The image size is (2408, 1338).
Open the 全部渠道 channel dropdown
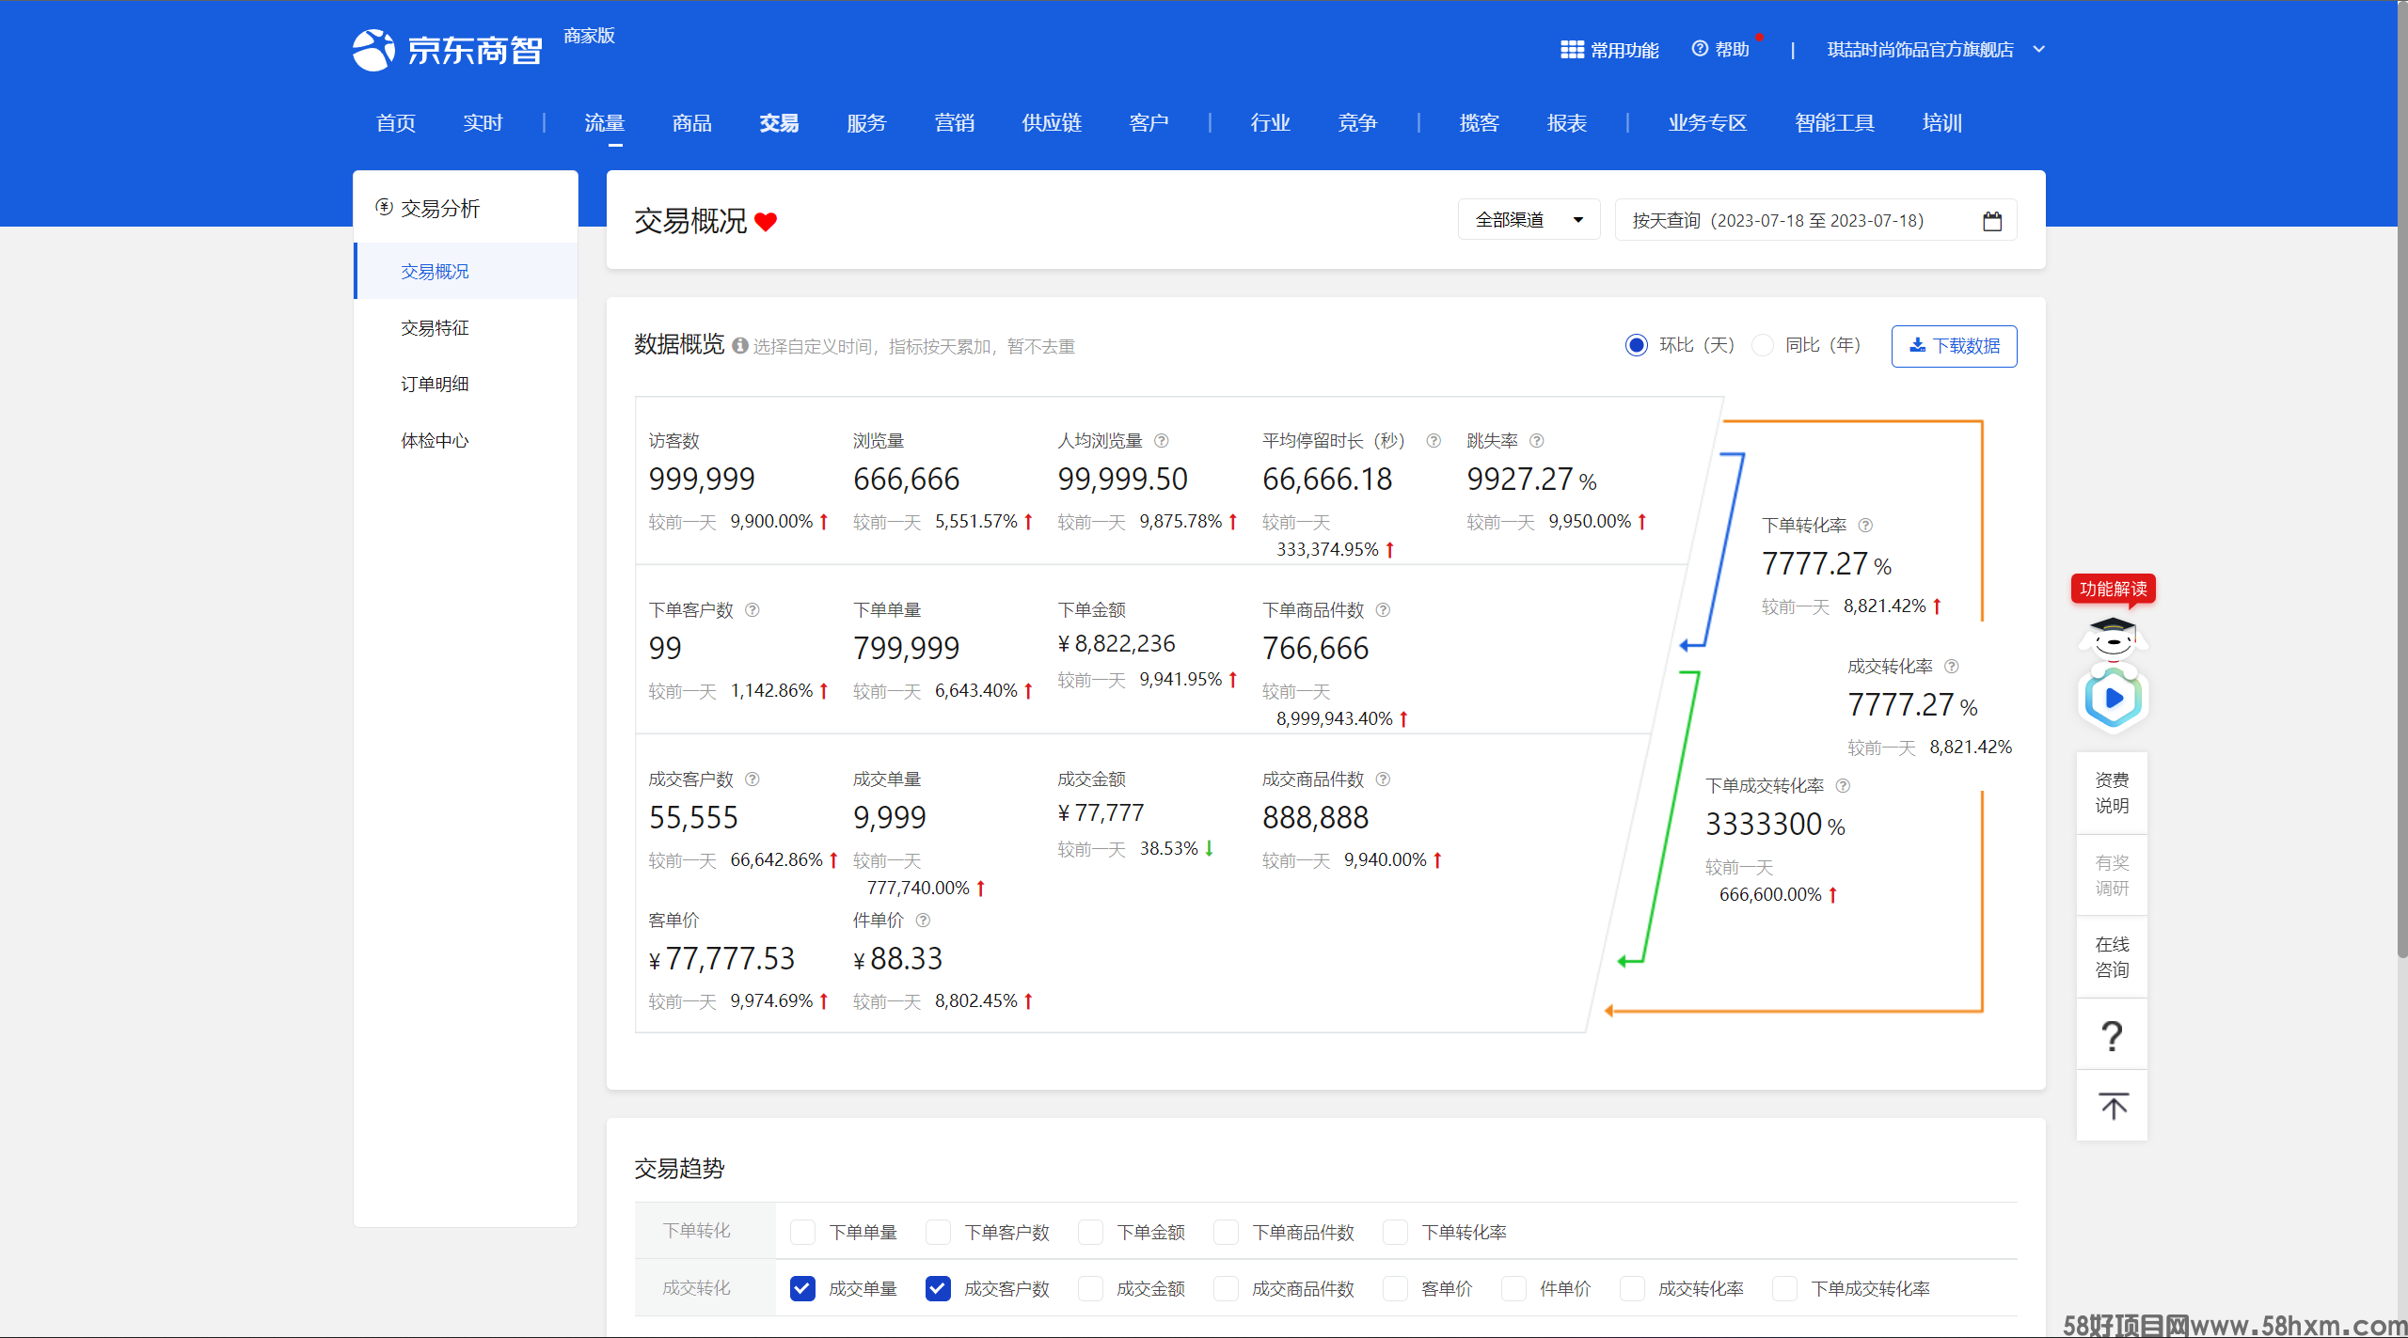(x=1529, y=220)
